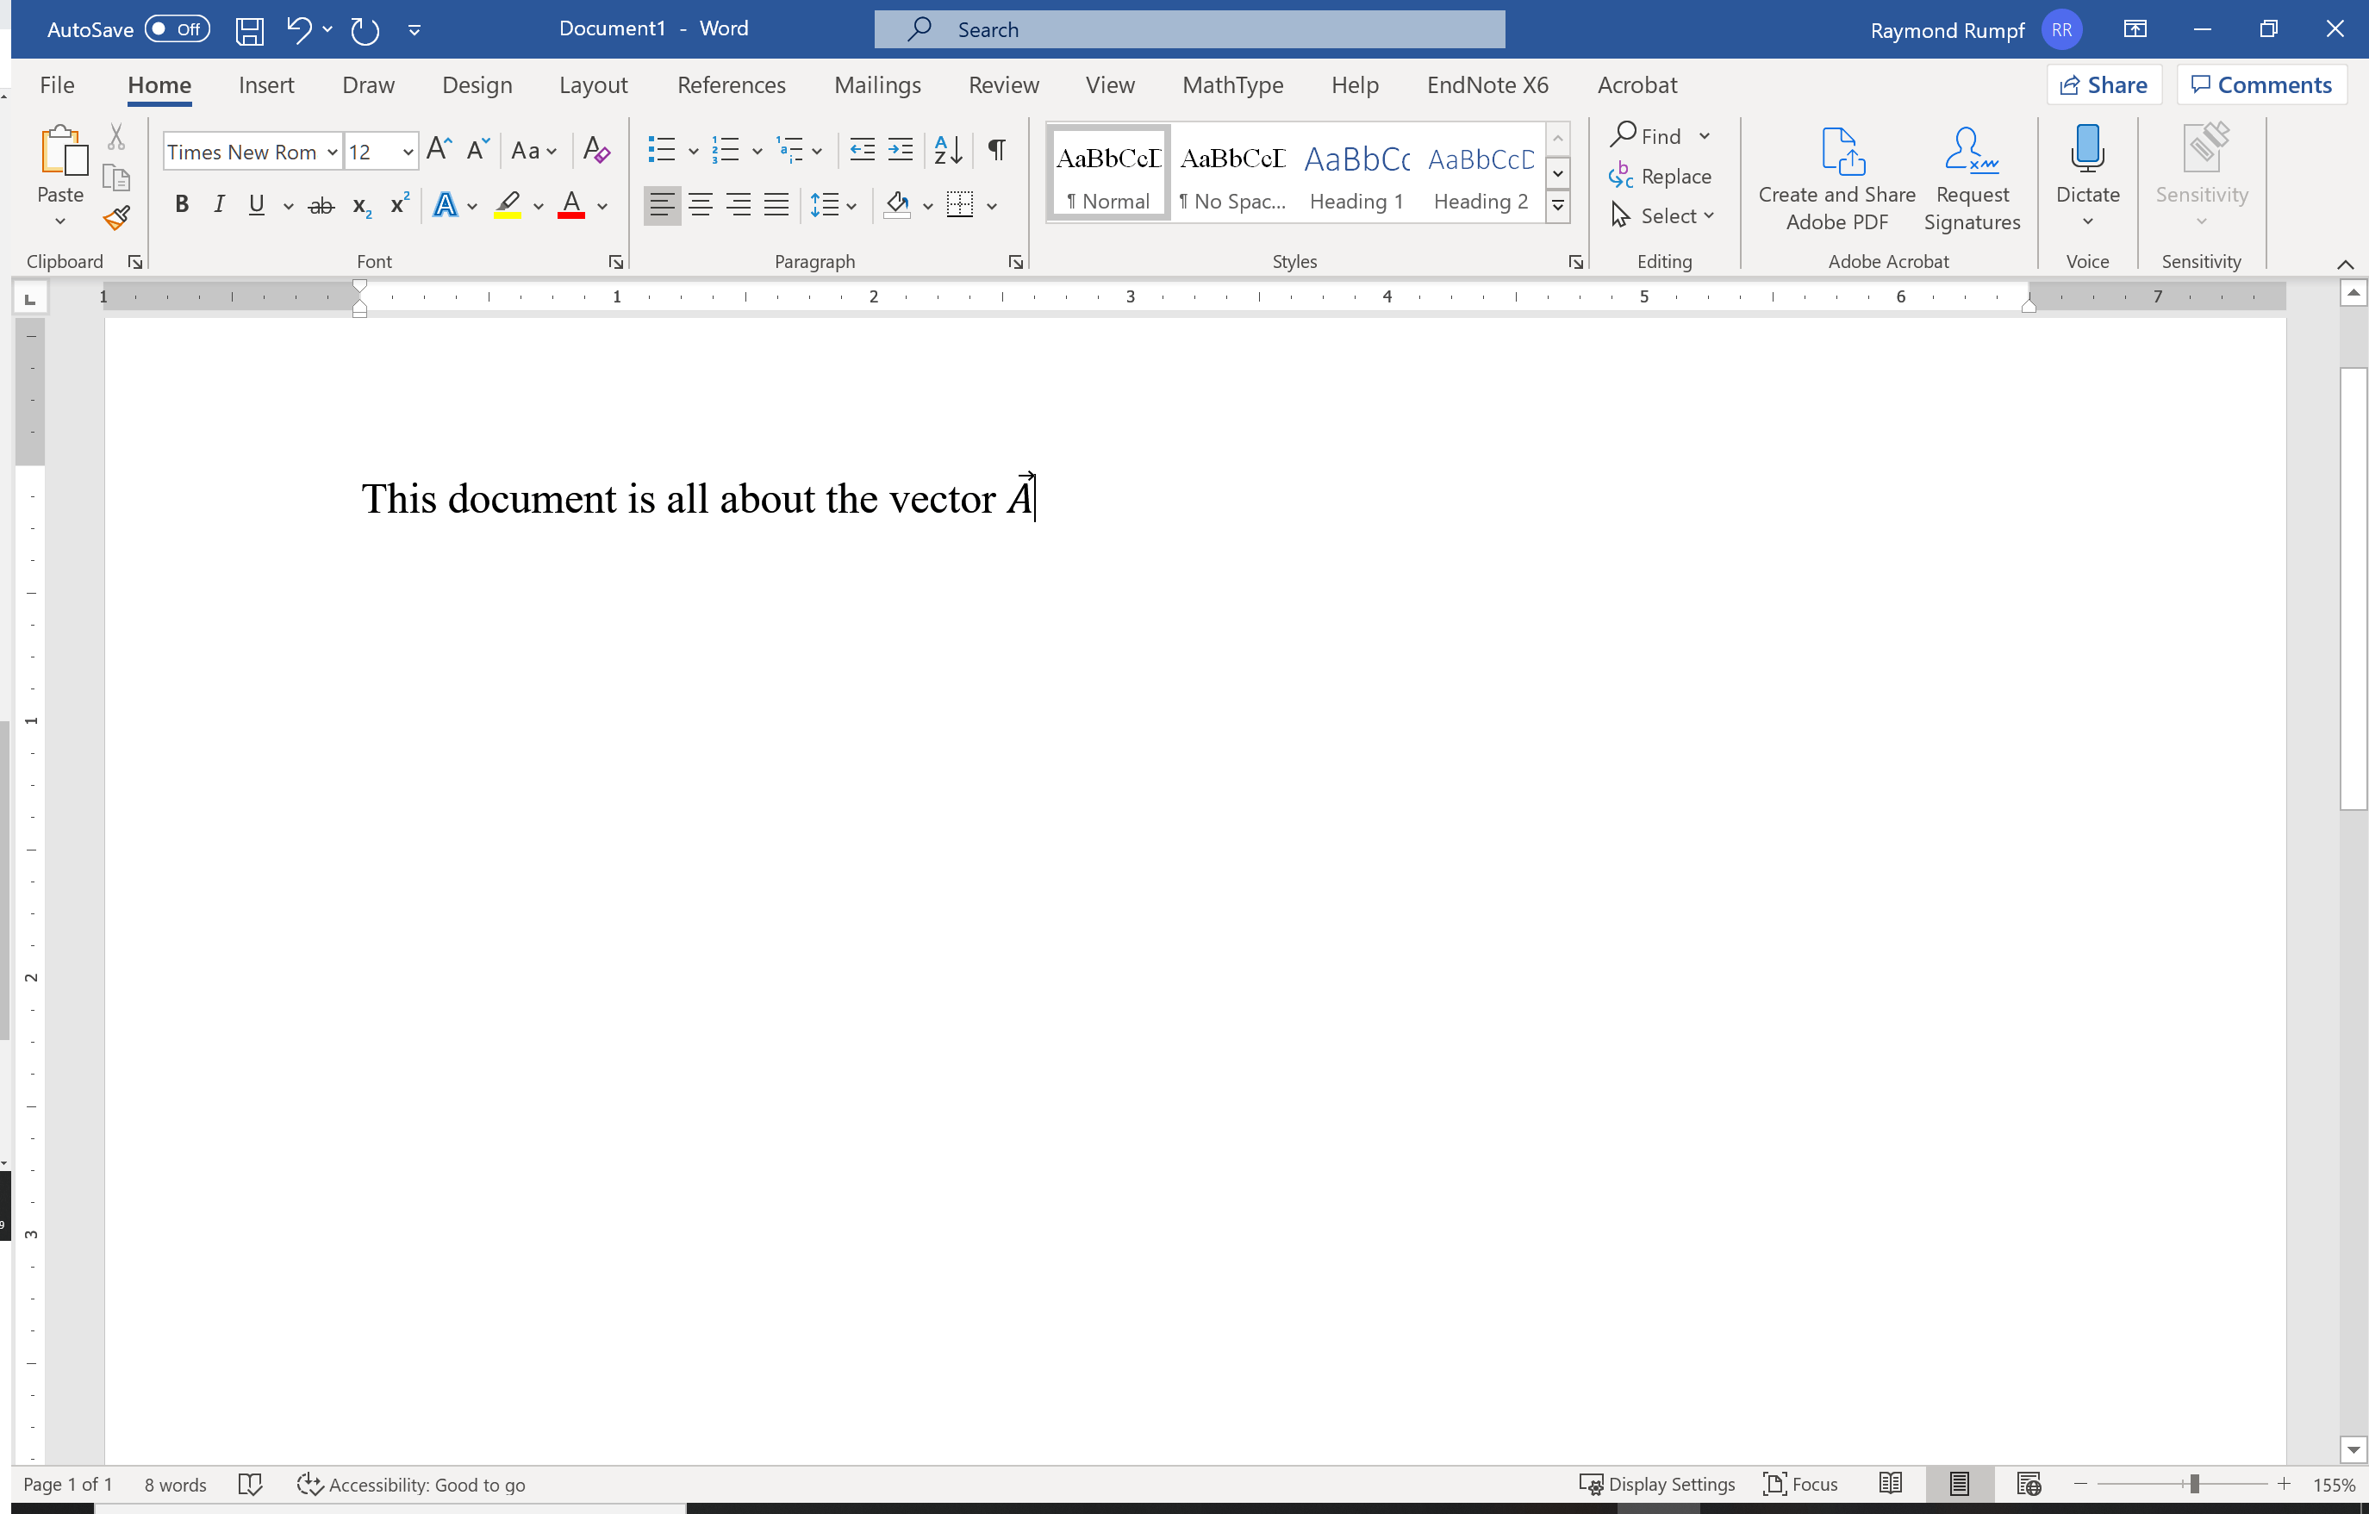Click the Strikethrough icon
Image resolution: width=2369 pixels, height=1514 pixels.
click(x=321, y=206)
